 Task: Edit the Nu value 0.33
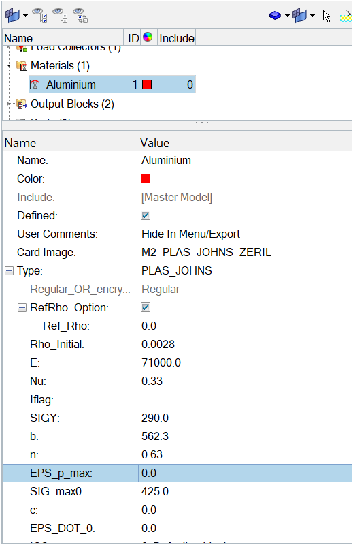click(x=152, y=381)
